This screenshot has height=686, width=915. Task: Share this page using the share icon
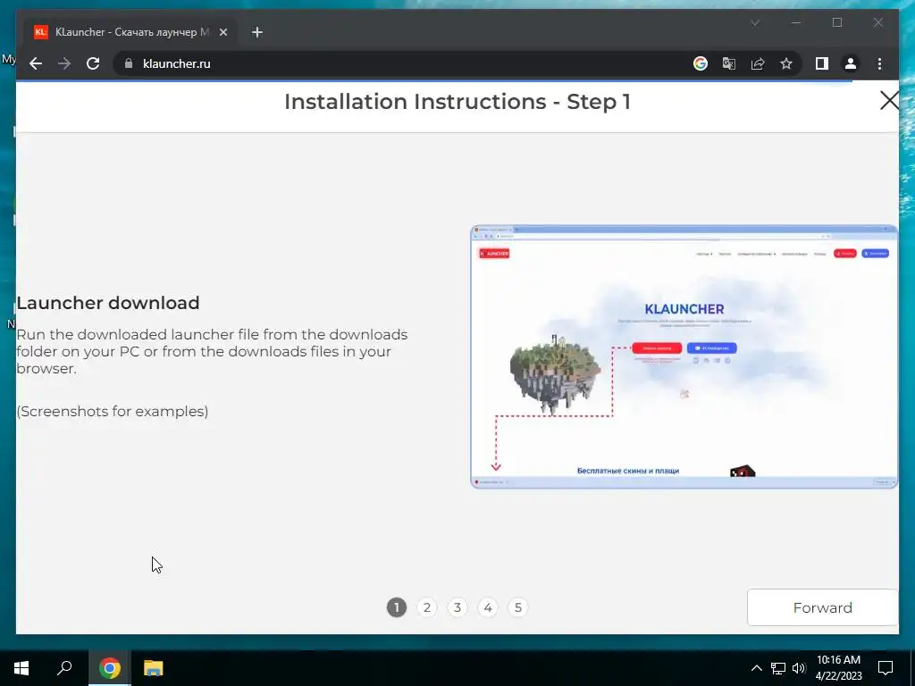coord(758,63)
